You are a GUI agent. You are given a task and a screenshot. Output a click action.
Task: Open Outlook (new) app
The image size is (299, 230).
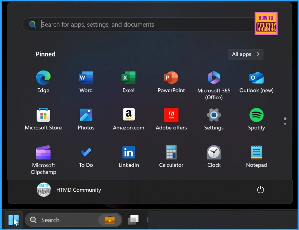pos(257,81)
